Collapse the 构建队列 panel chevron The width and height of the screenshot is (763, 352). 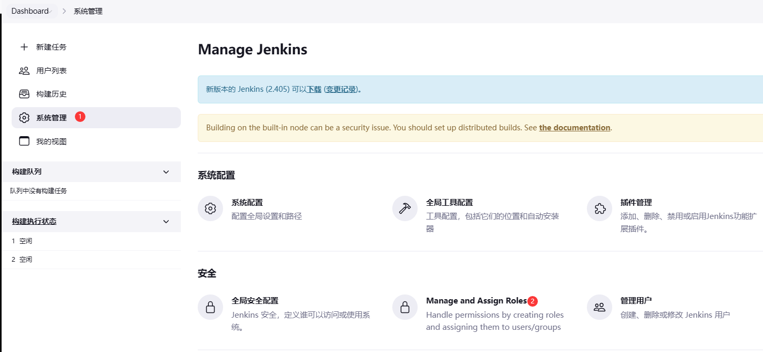(x=166, y=172)
